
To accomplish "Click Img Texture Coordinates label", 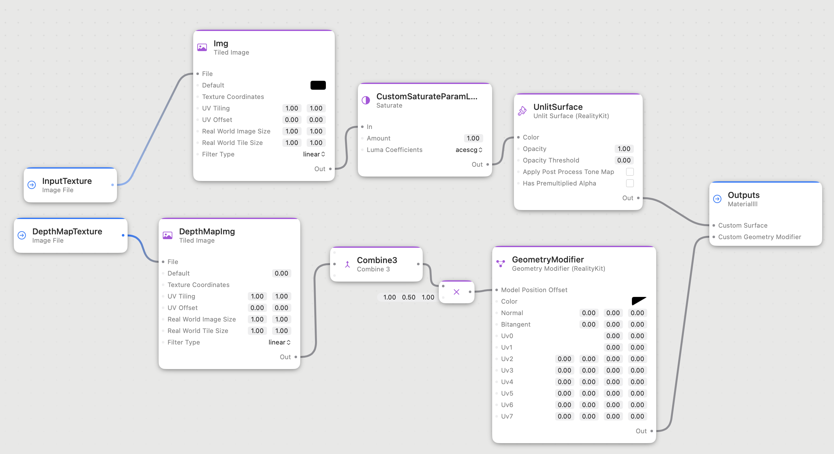I will [233, 97].
